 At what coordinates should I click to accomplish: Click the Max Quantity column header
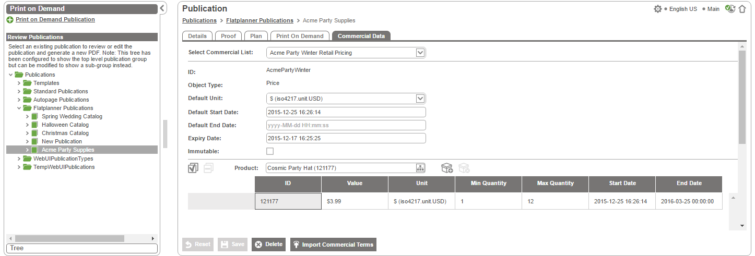(x=556, y=184)
